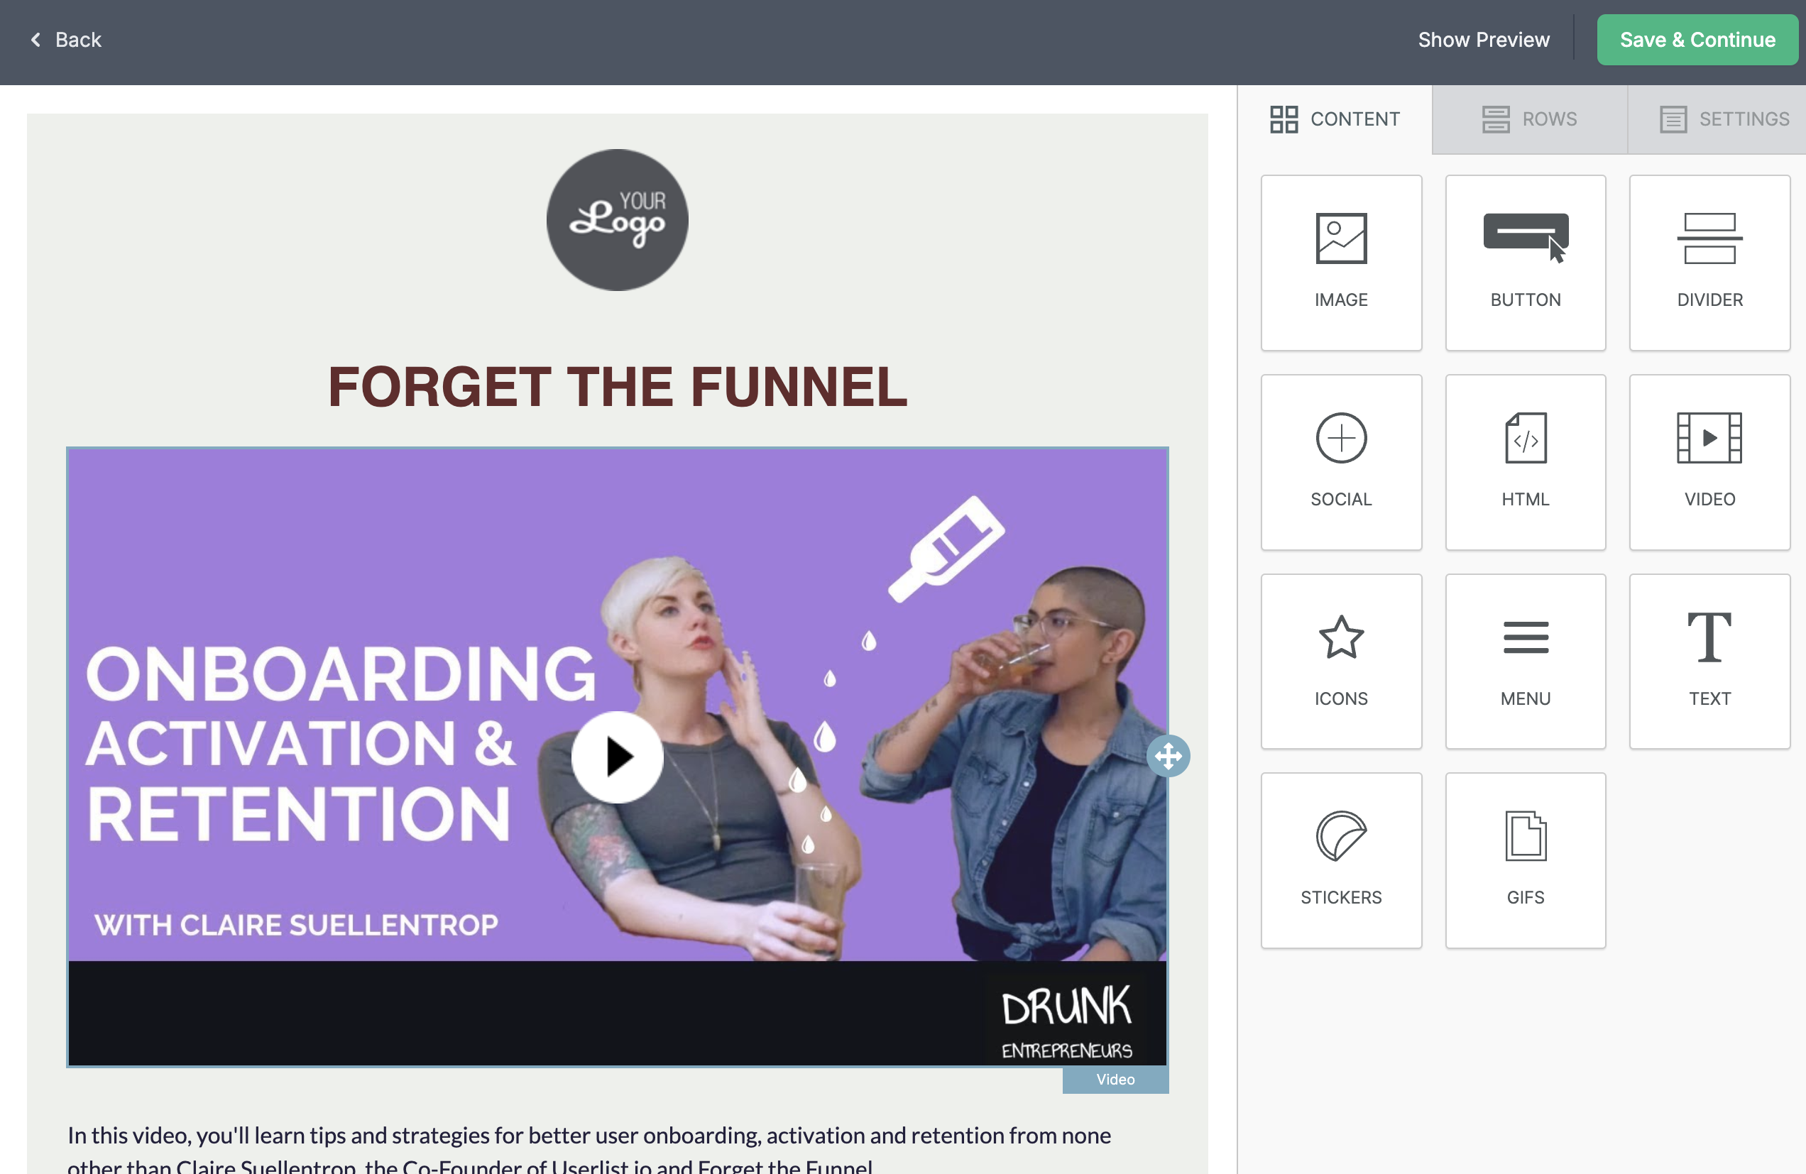Screen dimensions: 1806x1174
Task: Select the HTML content block
Action: click(x=1526, y=462)
